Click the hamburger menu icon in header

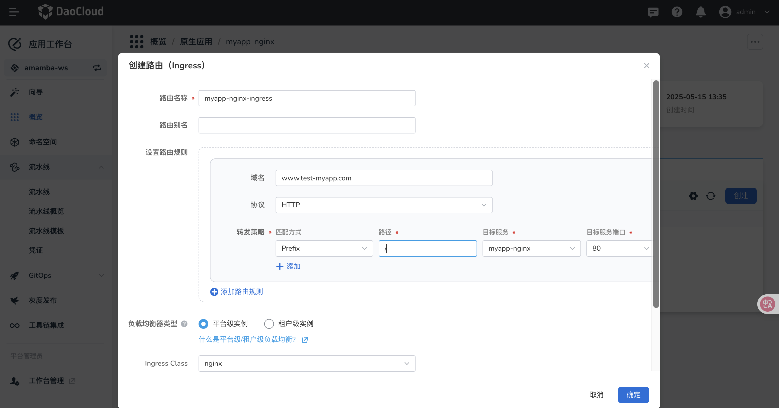click(14, 12)
